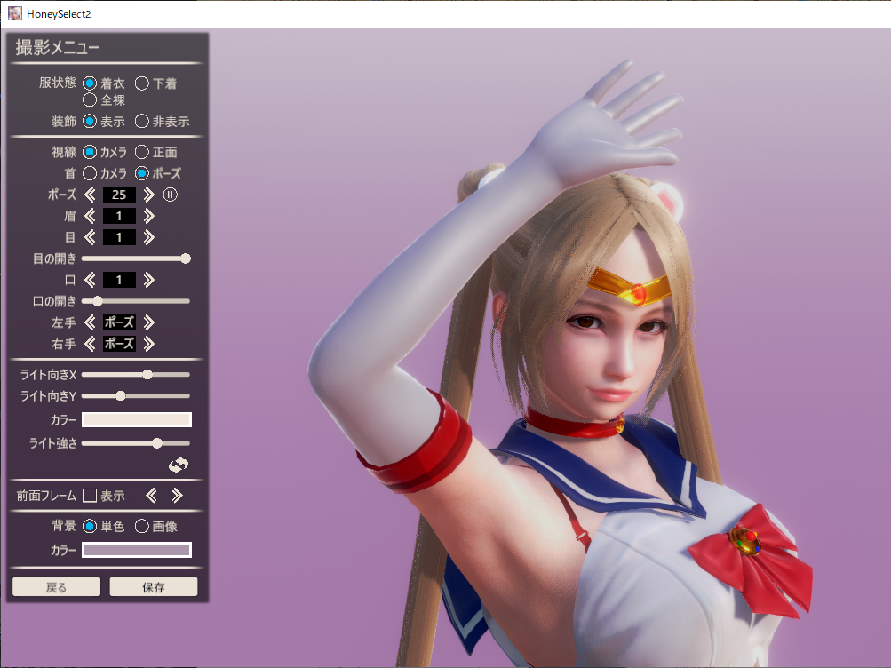
Task: Select 非表示 to hide accessories
Action: [x=141, y=121]
